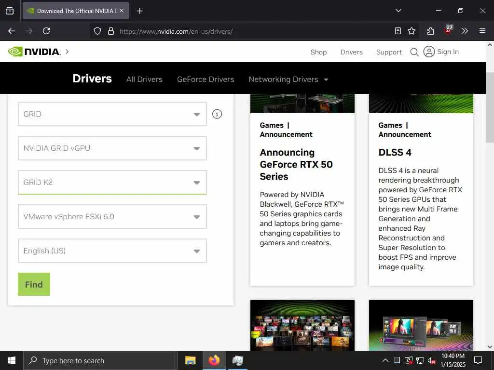The image size is (494, 370).
Task: Click the taskbar clock showing 10:40 PM
Action: coord(453,360)
